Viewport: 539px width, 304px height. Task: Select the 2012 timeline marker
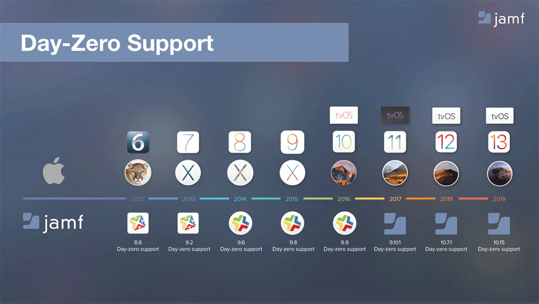[x=138, y=198]
